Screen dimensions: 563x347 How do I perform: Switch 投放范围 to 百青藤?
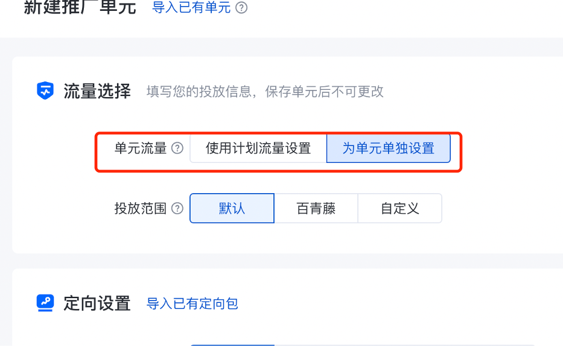coord(316,208)
